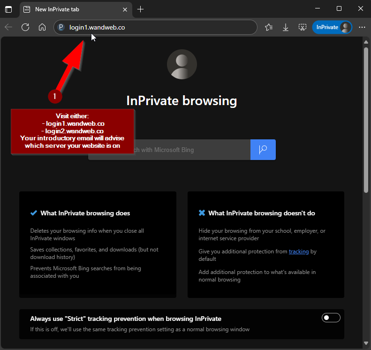Image resolution: width=371 pixels, height=350 pixels.
Task: Click the Bing search magnifier button
Action: coord(263,150)
